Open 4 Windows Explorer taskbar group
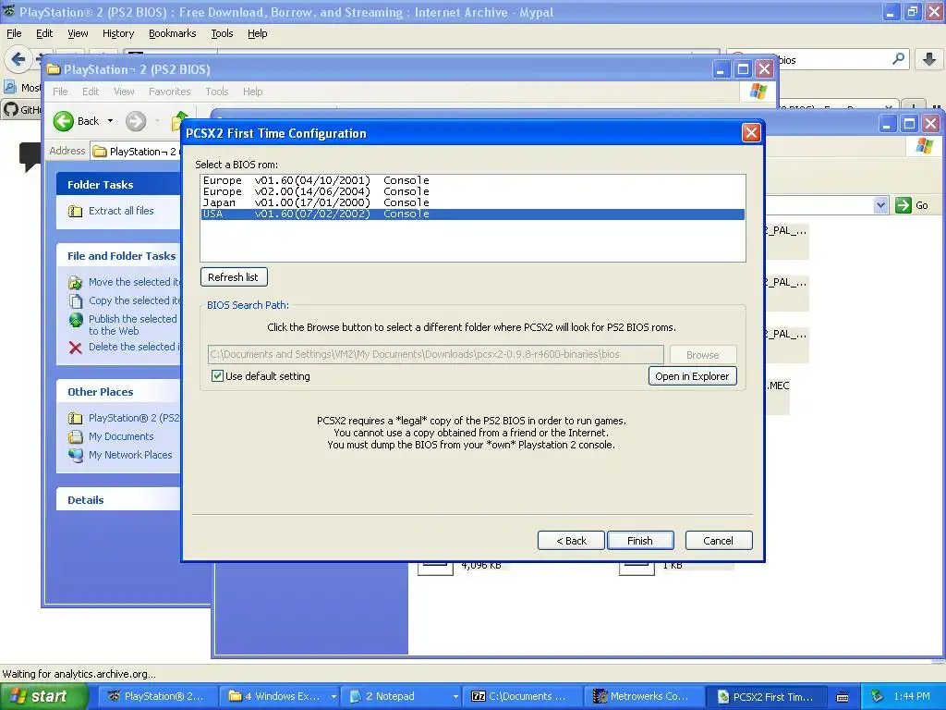 pos(279,696)
